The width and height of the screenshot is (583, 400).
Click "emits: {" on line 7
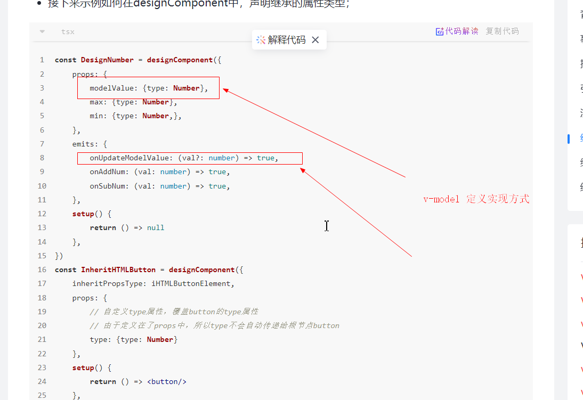(90, 144)
